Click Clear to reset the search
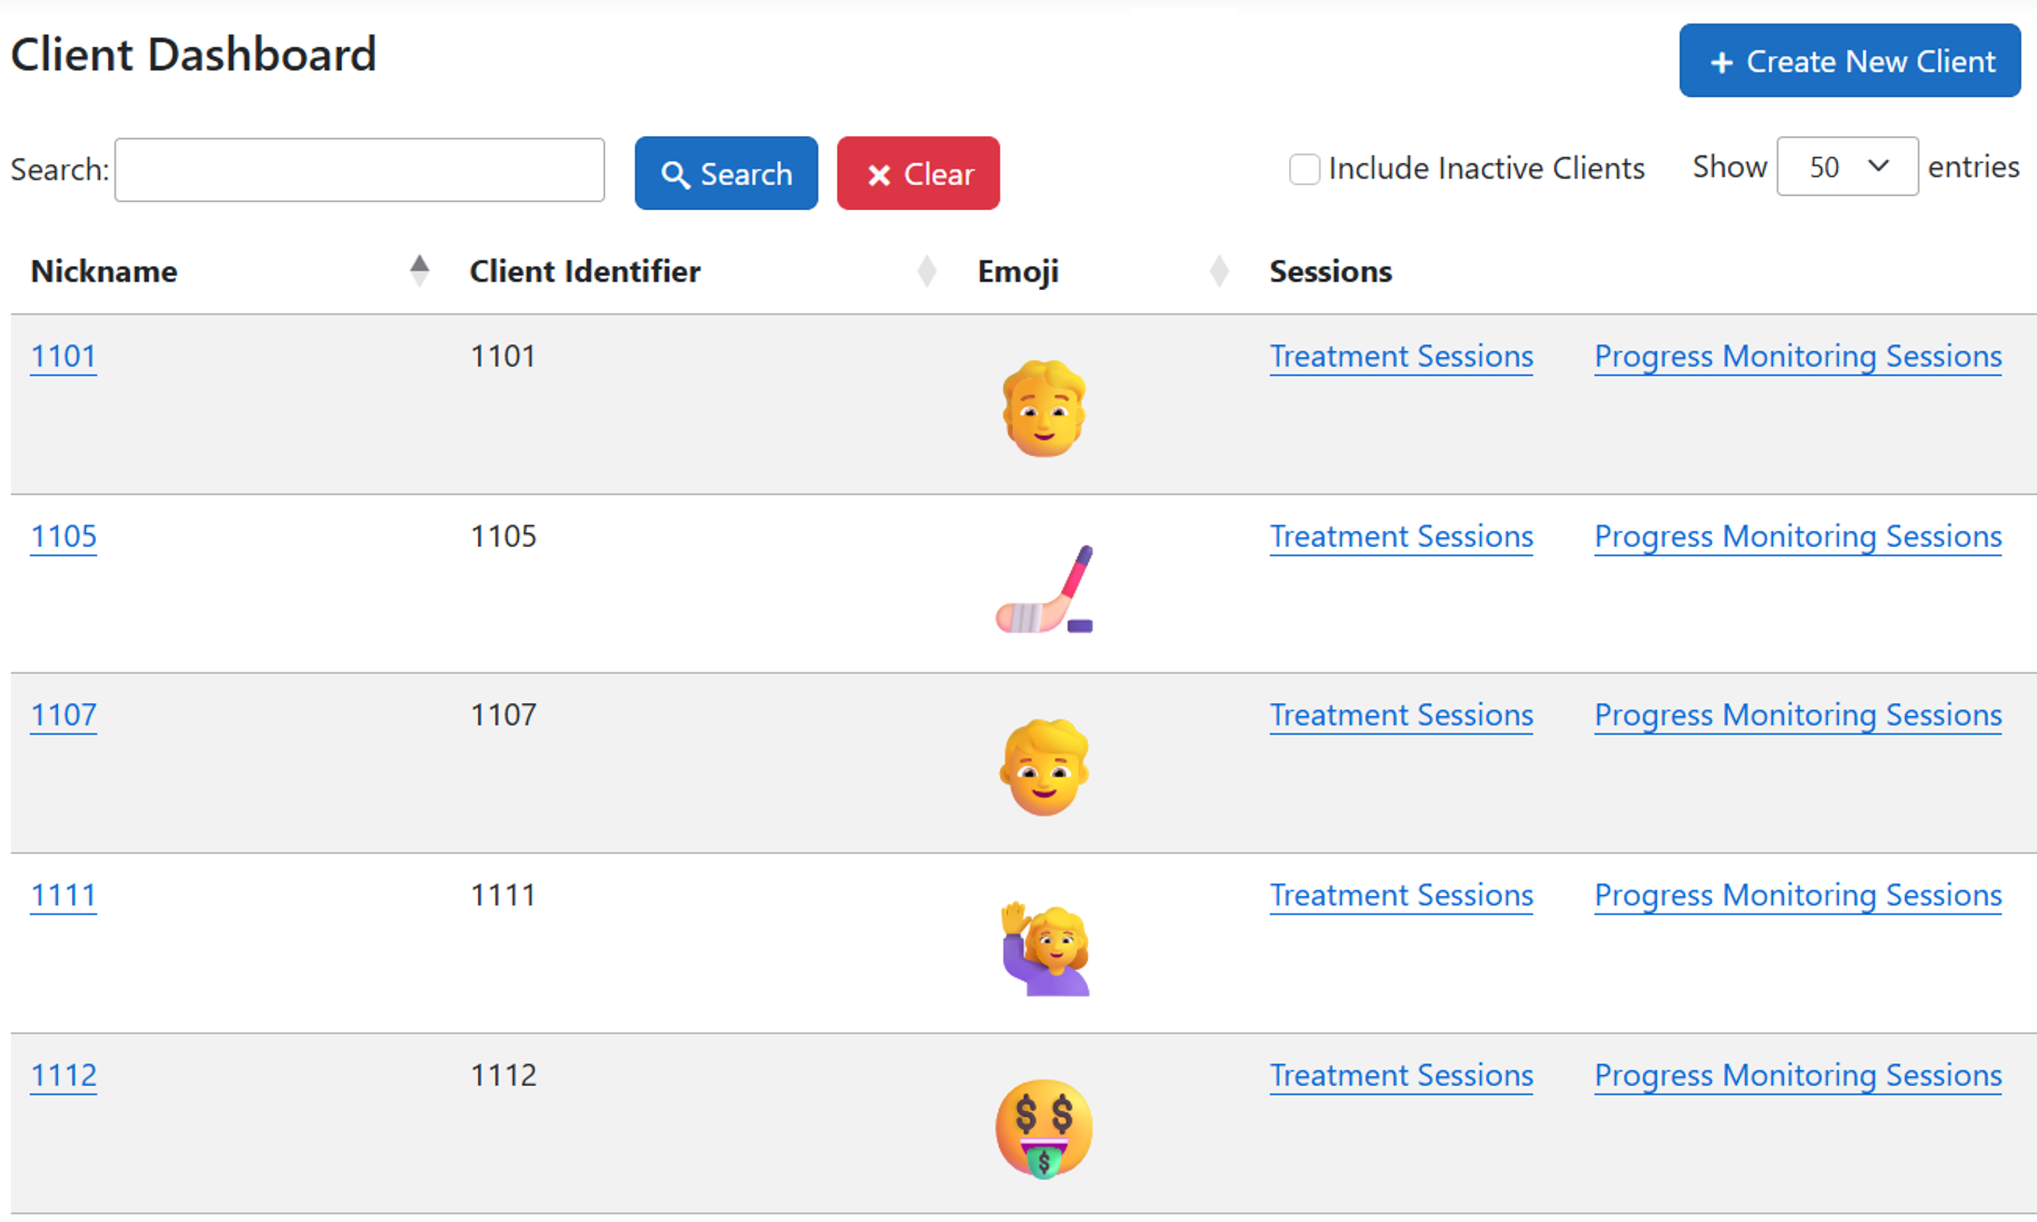Image resolution: width=2037 pixels, height=1222 pixels. tap(918, 173)
